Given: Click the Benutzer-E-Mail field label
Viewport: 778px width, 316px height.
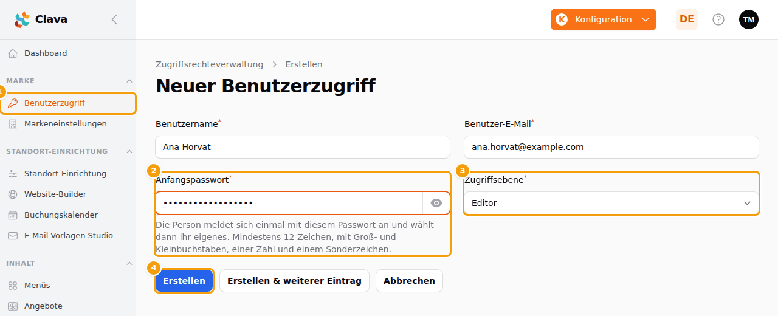Looking at the screenshot, I should coord(498,124).
